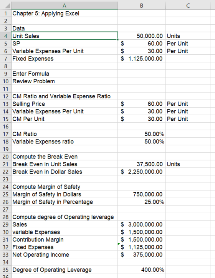The image size is (215, 278).
Task: Select 'Degree of Operating Leverage' cell
Action: tap(64, 270)
